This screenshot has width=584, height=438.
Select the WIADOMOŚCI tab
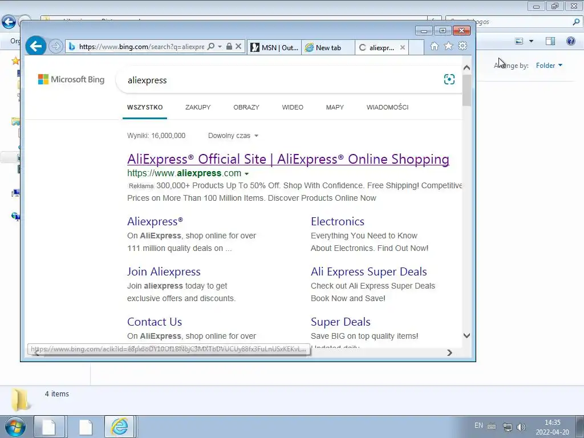pos(387,107)
